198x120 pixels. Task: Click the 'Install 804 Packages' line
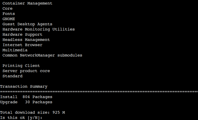(x=26, y=97)
